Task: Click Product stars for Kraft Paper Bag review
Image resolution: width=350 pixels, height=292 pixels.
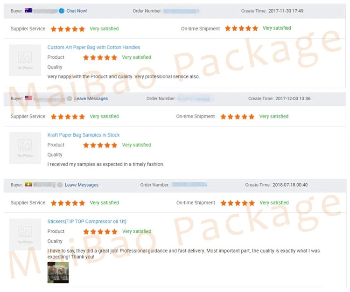Action: (100, 145)
